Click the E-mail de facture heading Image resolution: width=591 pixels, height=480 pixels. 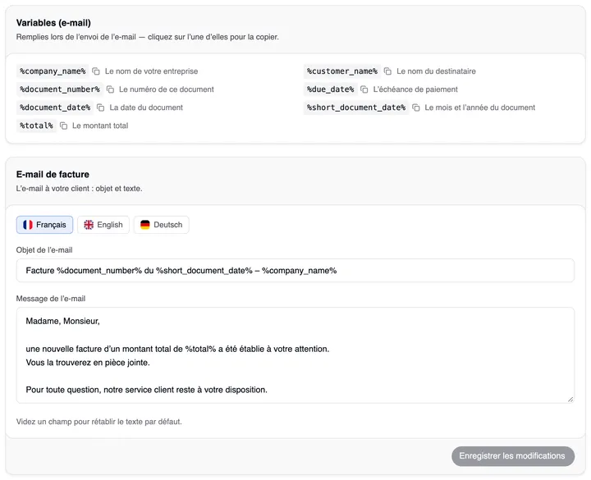tap(53, 174)
